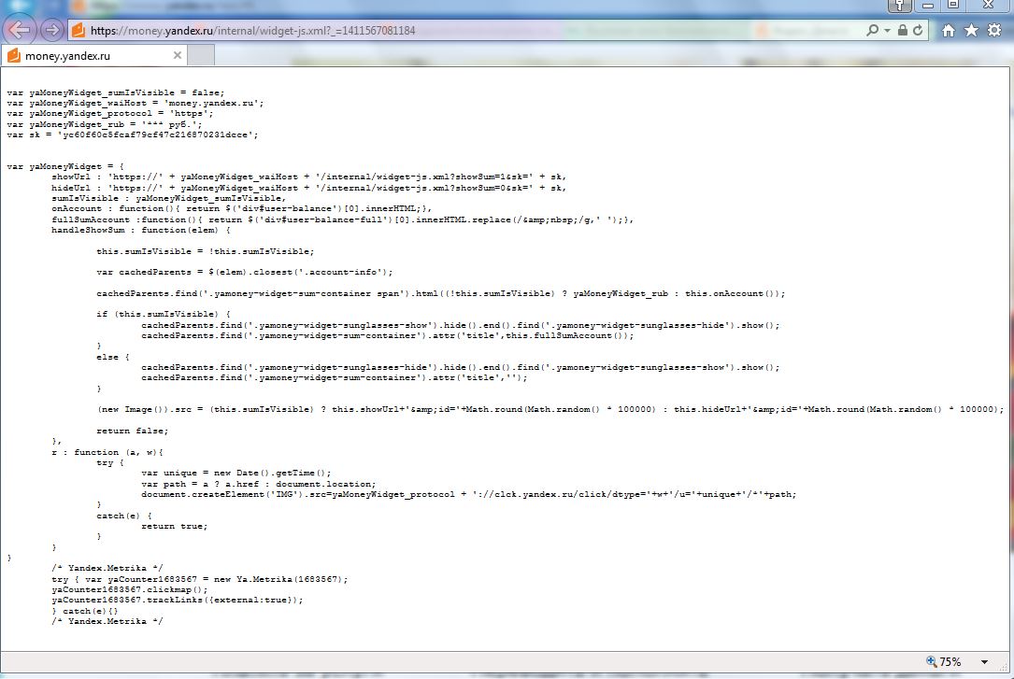1014x679 pixels.
Task: Click the yaCounter1683567.trackLinks line
Action: tap(178, 600)
